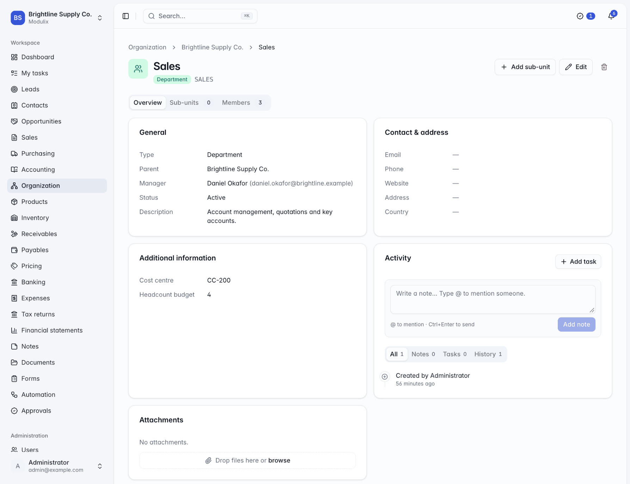The image size is (630, 484).
Task: Click Add sub-unit button
Action: tap(525, 67)
